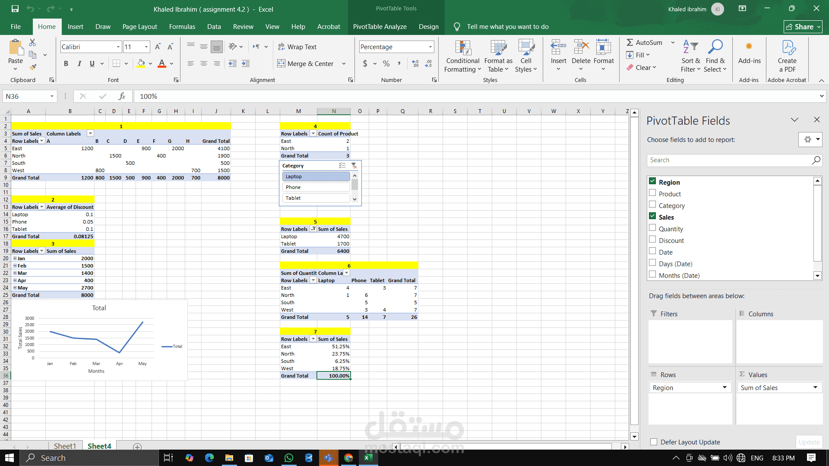Open Sum of Sales dropdown in Values
Screen dimensions: 829x466
[x=815, y=387]
